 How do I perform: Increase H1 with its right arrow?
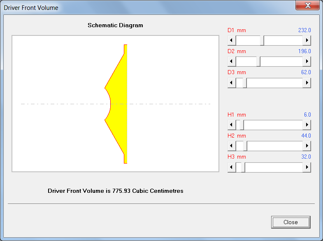[x=307, y=125]
